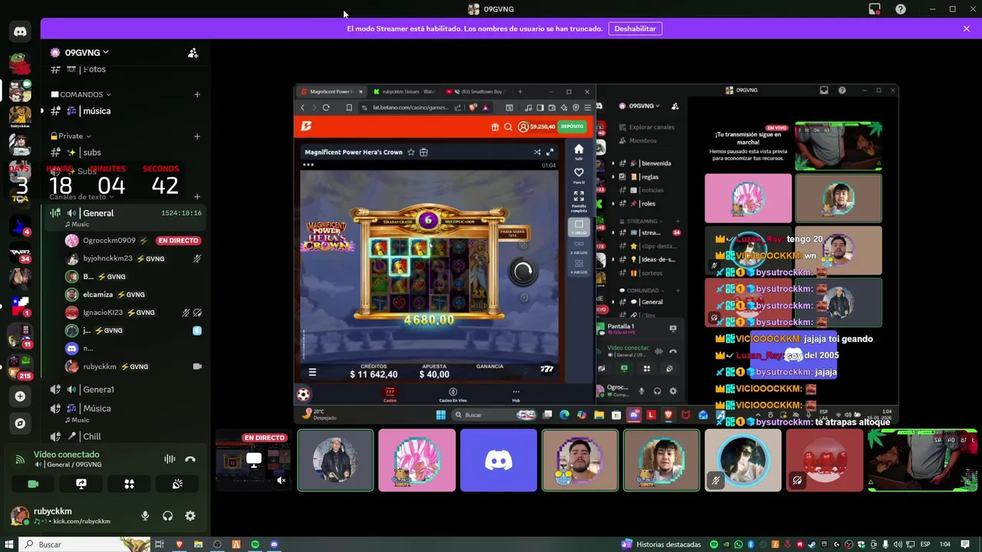Viewport: 982px width, 552px height.
Task: Open Spotify from the Windows taskbar
Action: coord(255,544)
